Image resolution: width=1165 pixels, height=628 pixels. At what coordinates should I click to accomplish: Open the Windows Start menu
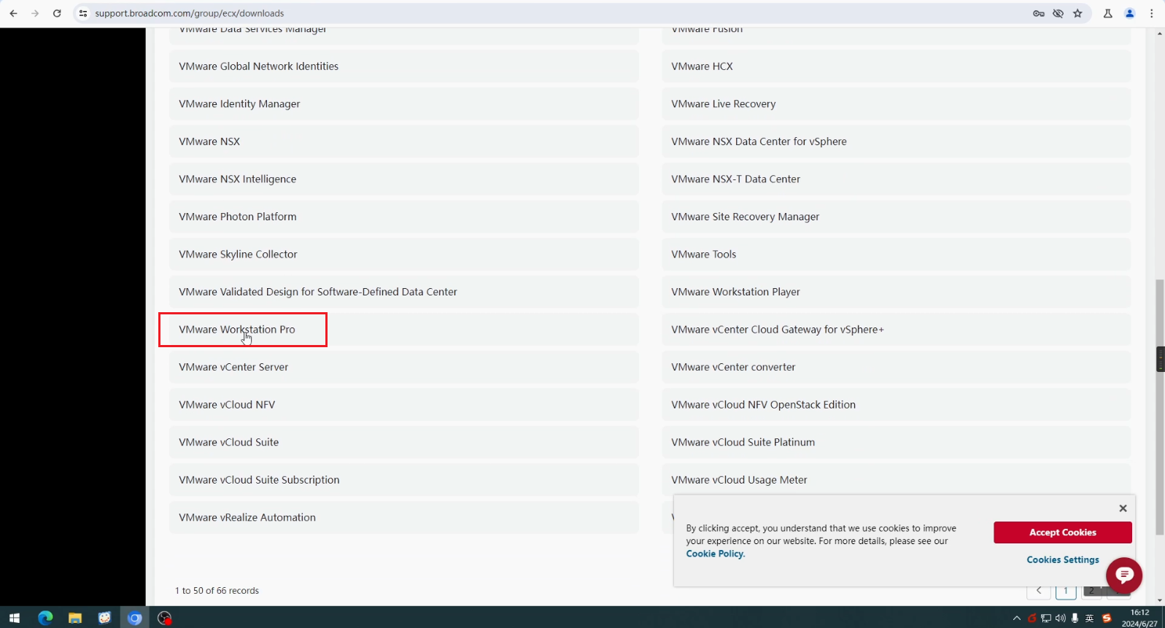[15, 618]
